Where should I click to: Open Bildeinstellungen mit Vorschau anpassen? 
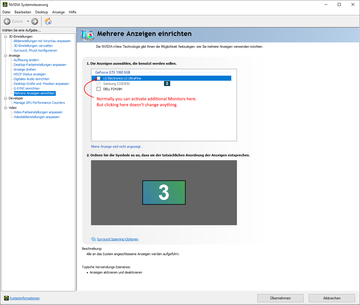pos(42,41)
